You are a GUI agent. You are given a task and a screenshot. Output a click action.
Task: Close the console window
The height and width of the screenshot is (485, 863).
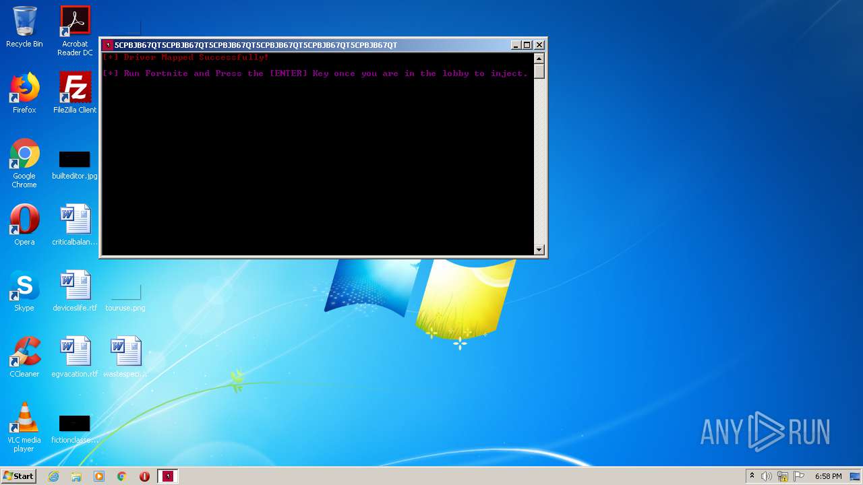[x=539, y=45]
